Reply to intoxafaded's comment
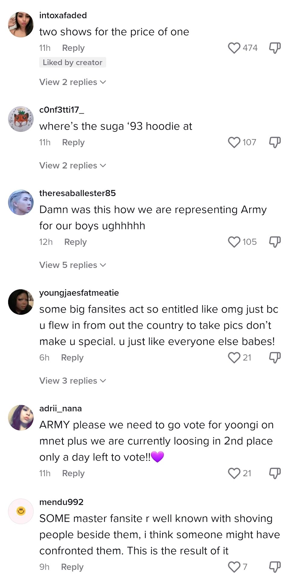The width and height of the screenshot is (290, 579). tap(73, 48)
